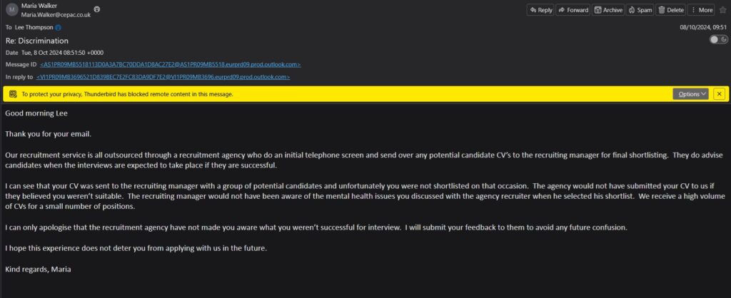Click the Re: Discrimination subject line

[x=37, y=41]
